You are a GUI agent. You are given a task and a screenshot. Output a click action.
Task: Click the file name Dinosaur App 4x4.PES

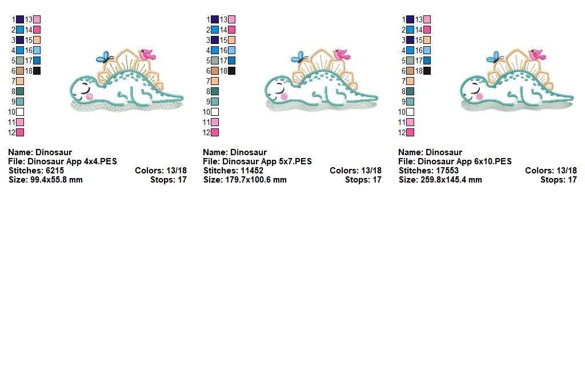pos(73,161)
